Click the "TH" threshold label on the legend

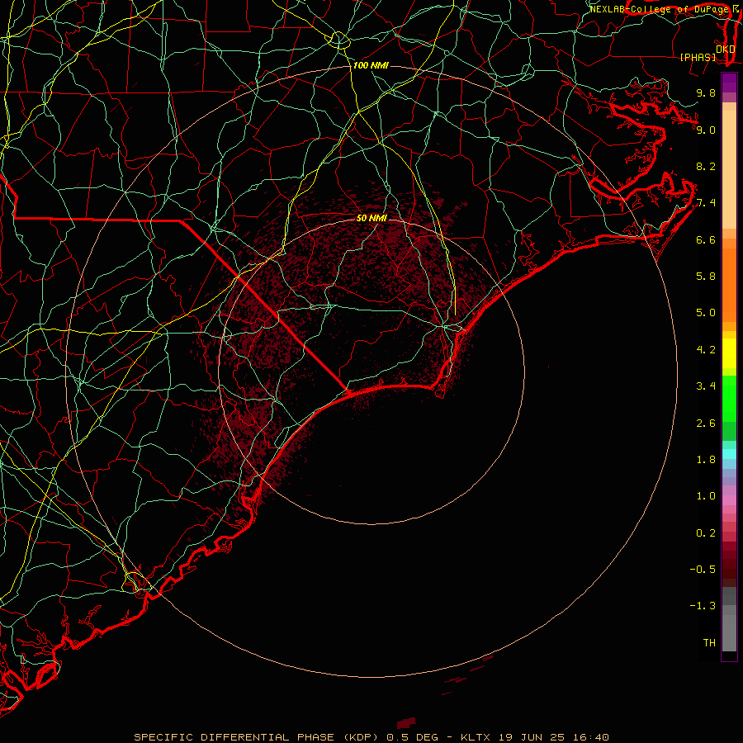coord(709,643)
